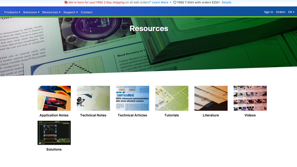Open the Solutions thumbnail image
This screenshot has height=167, width=297.
[54, 133]
